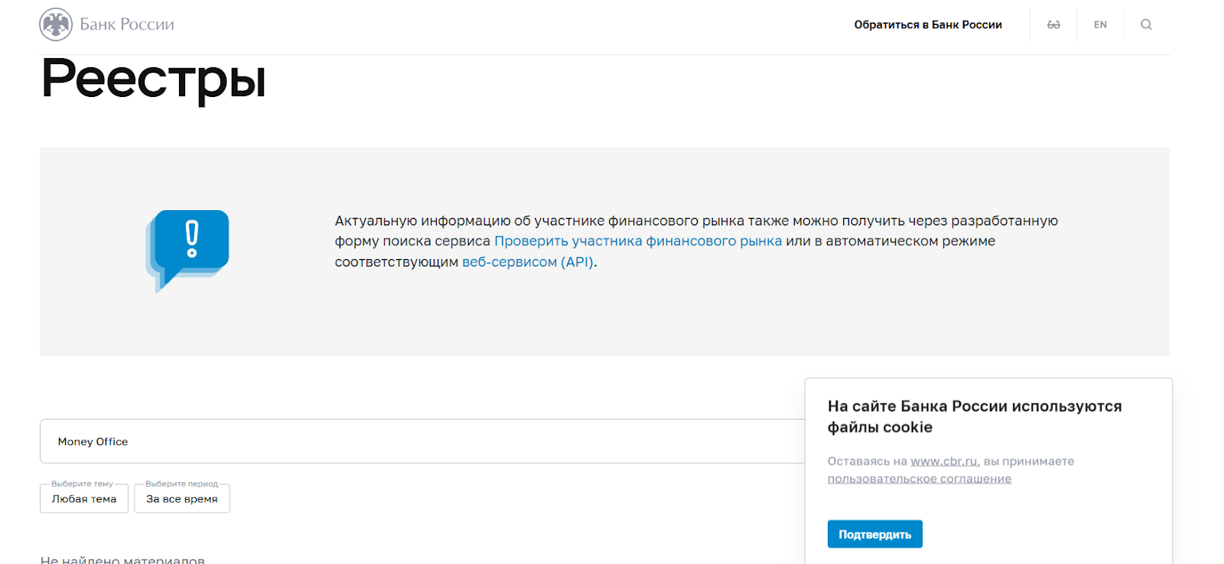
Task: Click the info banner text starting "Актуальную информацию"
Action: 696,222
